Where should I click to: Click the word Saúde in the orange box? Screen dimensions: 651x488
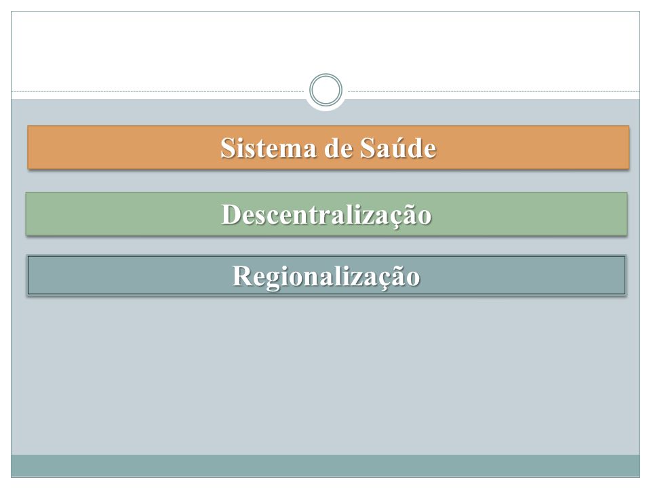pos(398,148)
